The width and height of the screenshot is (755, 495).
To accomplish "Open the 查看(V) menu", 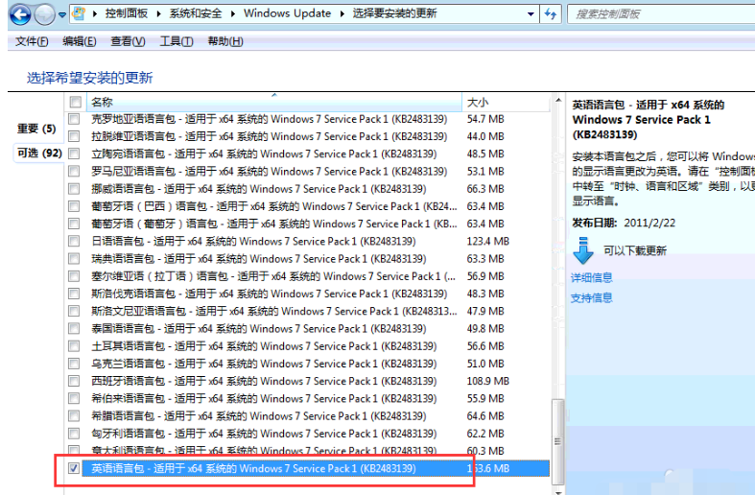I will [x=128, y=41].
